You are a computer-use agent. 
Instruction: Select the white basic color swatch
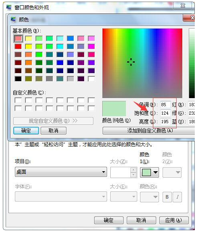pos(91,79)
